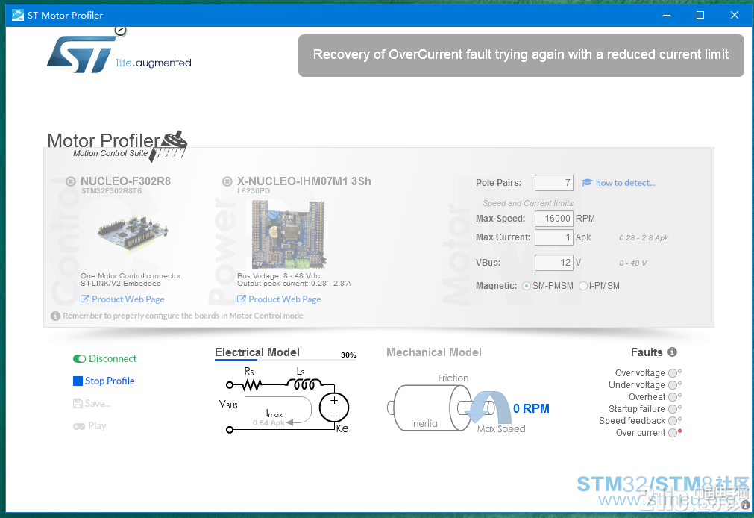Click the Ls inductor symbol in the circuit
Image resolution: width=754 pixels, height=518 pixels.
(304, 384)
